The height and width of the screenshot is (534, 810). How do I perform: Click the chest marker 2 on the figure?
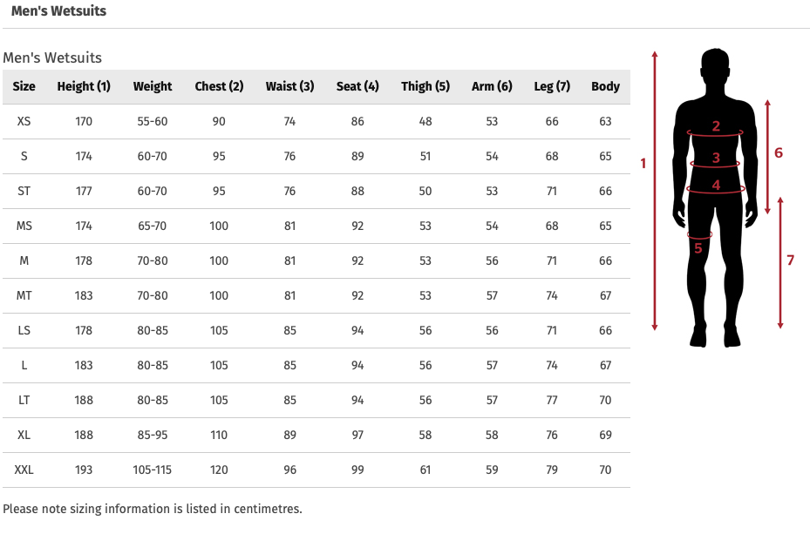(x=716, y=126)
